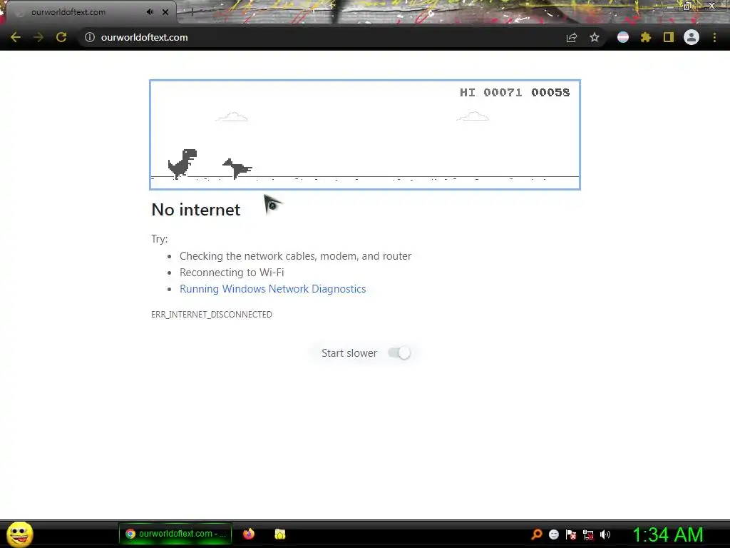Open the magnifier search tray icon
This screenshot has width=730, height=548.
pos(537,534)
